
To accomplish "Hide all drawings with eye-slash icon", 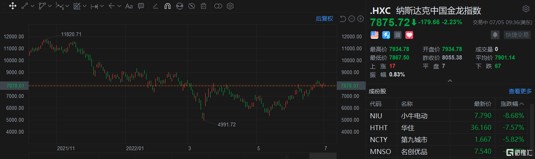I will coord(192,6).
